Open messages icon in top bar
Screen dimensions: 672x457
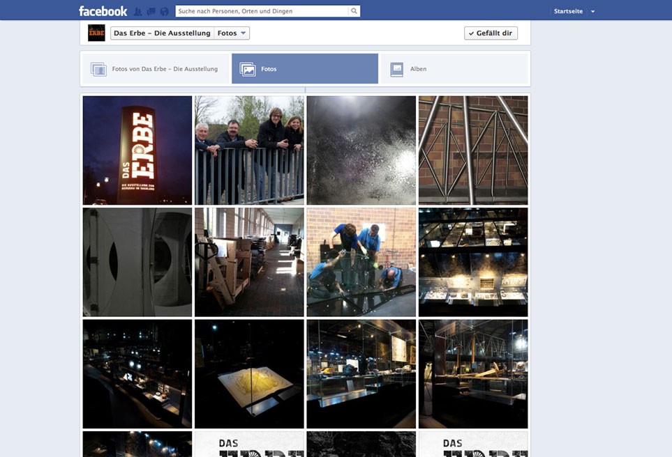151,12
